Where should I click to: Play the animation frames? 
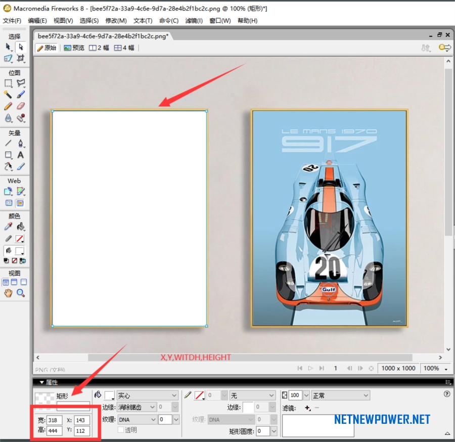click(310, 368)
